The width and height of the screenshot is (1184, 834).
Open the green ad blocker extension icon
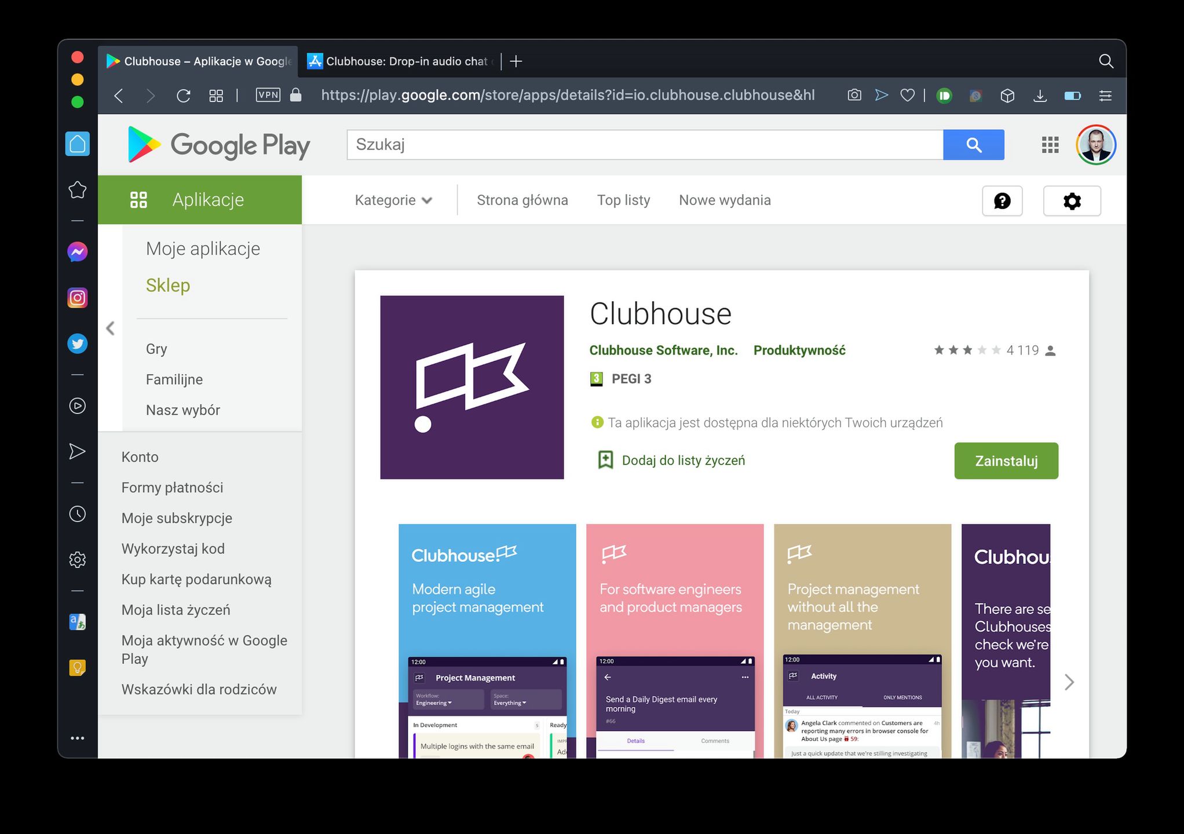click(x=944, y=96)
